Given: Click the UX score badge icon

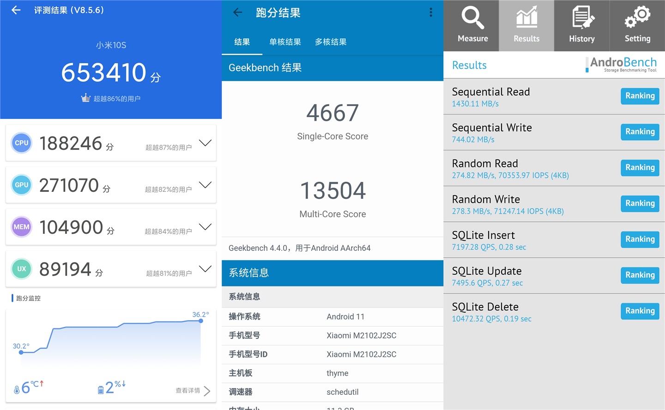Looking at the screenshot, I should pos(21,268).
